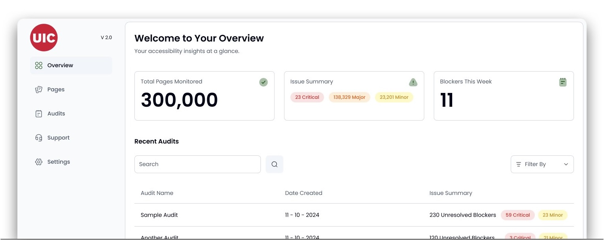Screen dimensions: 604x240
Task: Click the Issue Summary column header
Action: coord(451,193)
